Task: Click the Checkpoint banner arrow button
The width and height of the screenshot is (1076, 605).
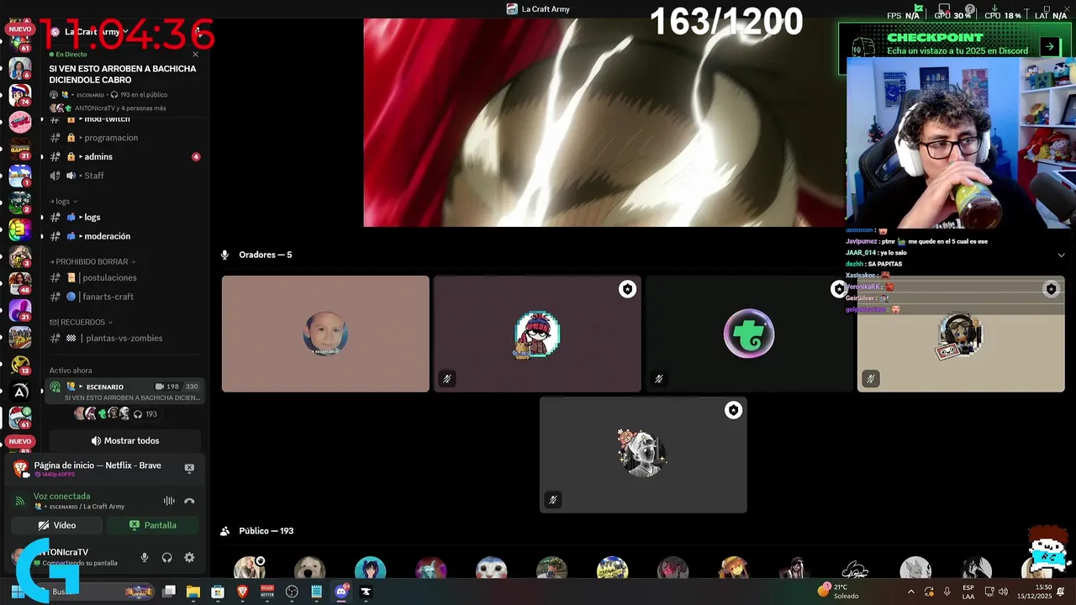Action: point(1049,47)
